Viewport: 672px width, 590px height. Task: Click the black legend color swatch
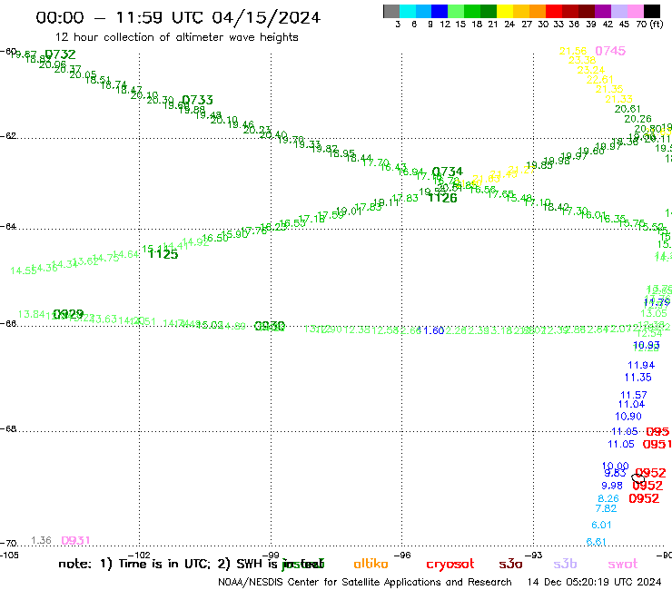[651, 11]
